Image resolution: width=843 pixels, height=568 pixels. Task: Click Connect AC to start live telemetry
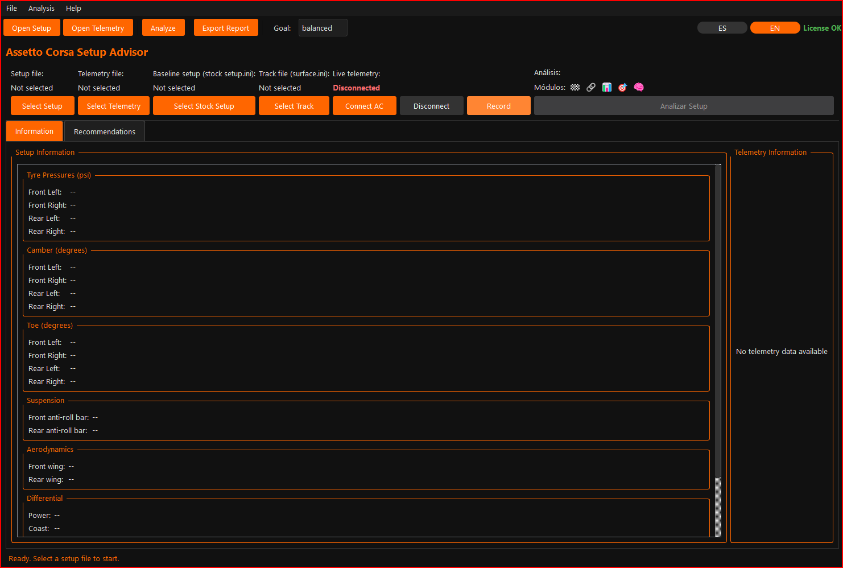coord(365,106)
